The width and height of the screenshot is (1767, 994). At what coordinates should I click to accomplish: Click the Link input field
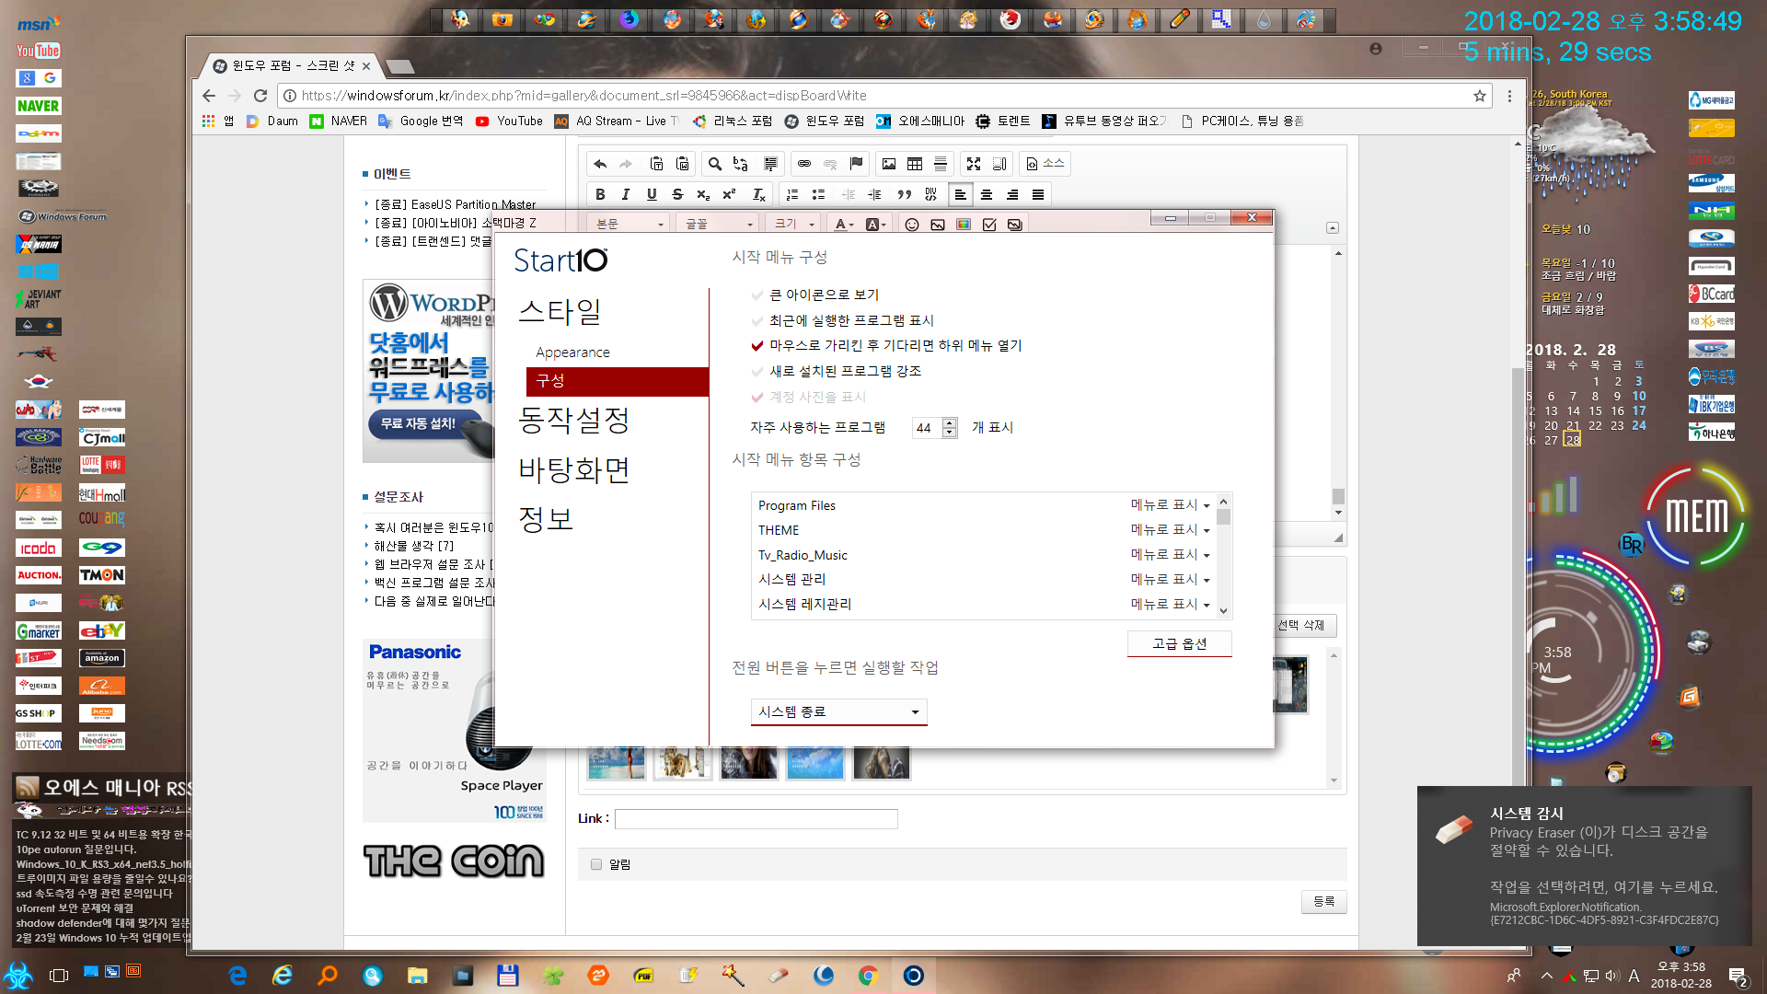[x=756, y=819]
